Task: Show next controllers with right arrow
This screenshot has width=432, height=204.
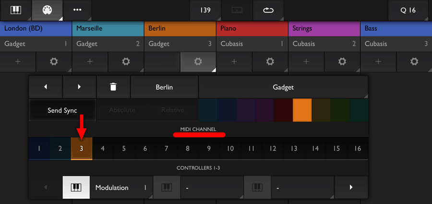Action: 351,188
